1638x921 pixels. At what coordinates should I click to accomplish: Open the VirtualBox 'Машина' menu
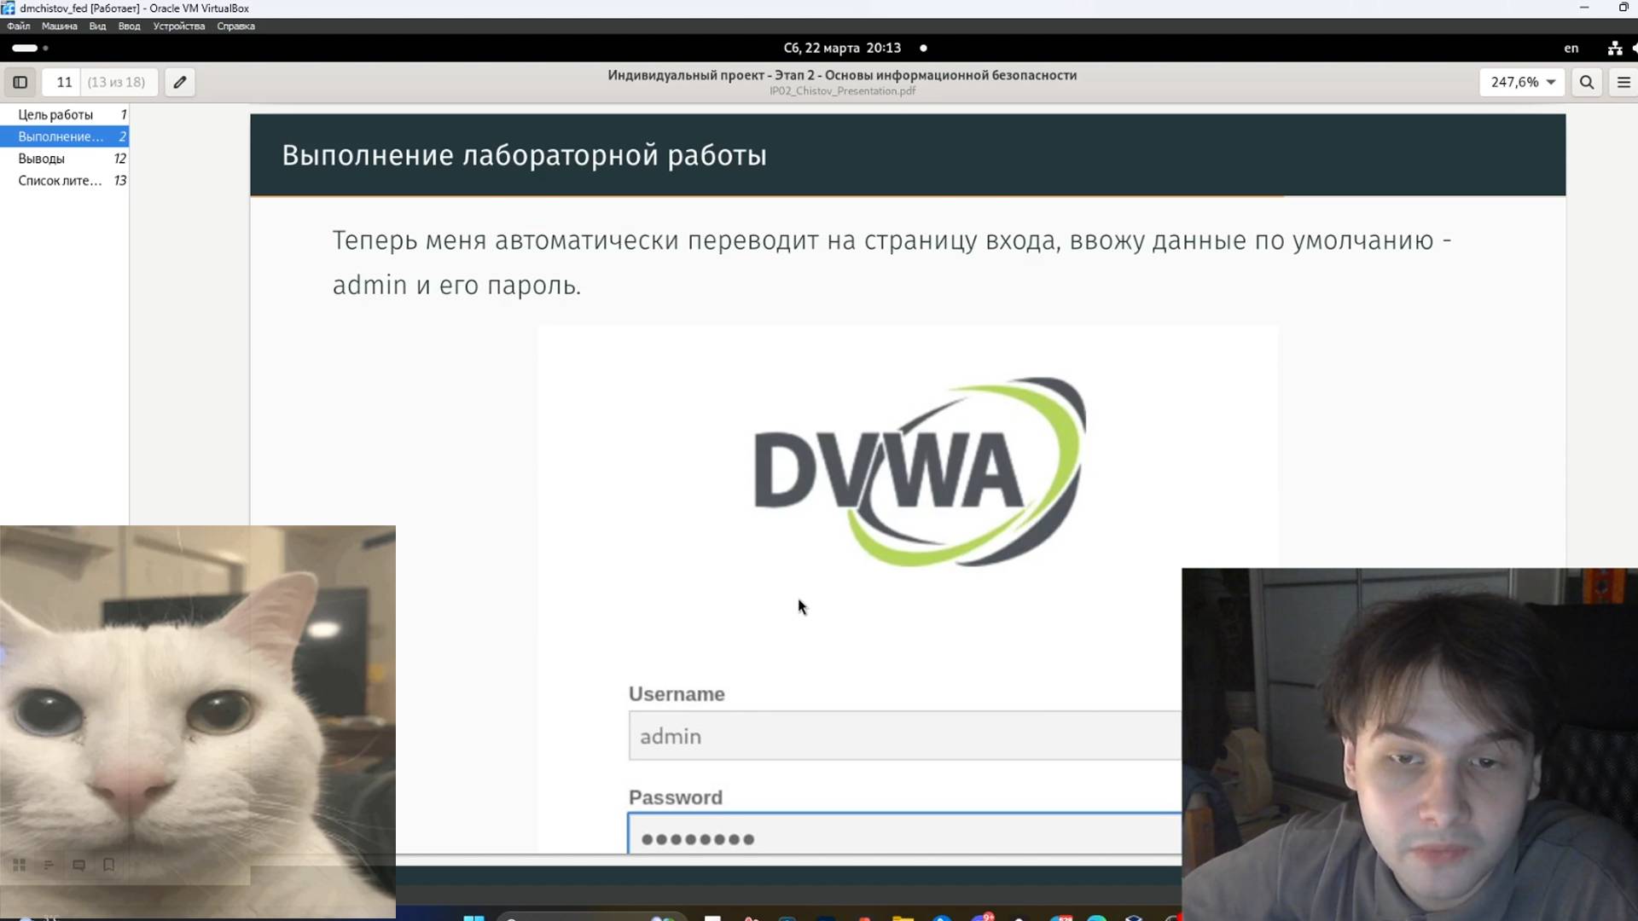59,26
